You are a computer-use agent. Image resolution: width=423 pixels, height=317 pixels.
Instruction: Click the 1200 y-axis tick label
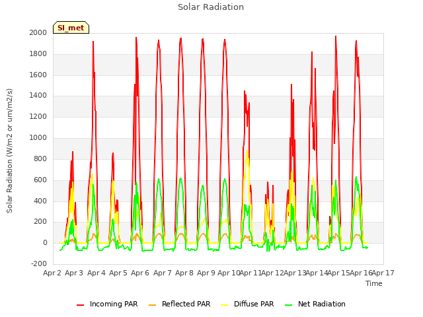tap(38, 117)
